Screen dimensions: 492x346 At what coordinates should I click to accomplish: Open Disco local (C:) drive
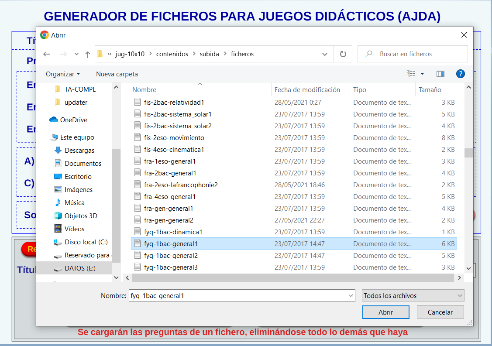coord(86,242)
